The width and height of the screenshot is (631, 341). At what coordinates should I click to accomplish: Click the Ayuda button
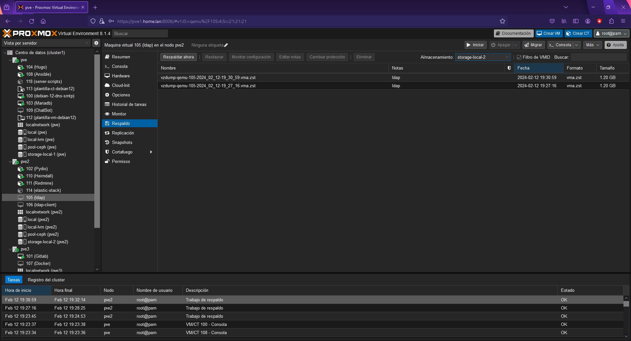[615, 45]
